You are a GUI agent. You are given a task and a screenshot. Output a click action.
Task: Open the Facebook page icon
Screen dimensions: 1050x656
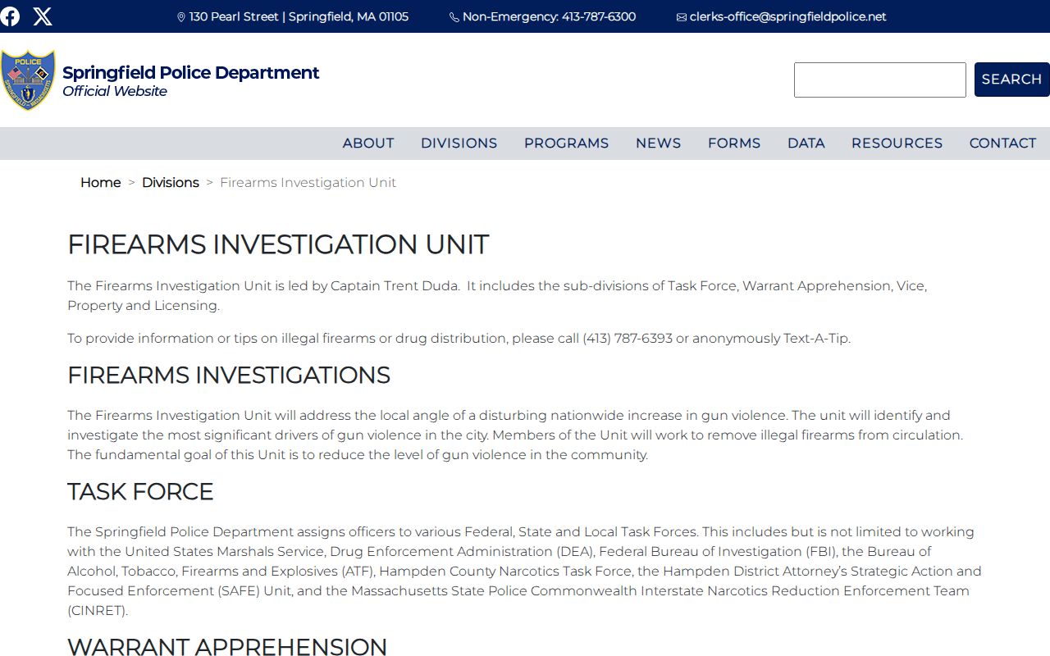pos(10,16)
